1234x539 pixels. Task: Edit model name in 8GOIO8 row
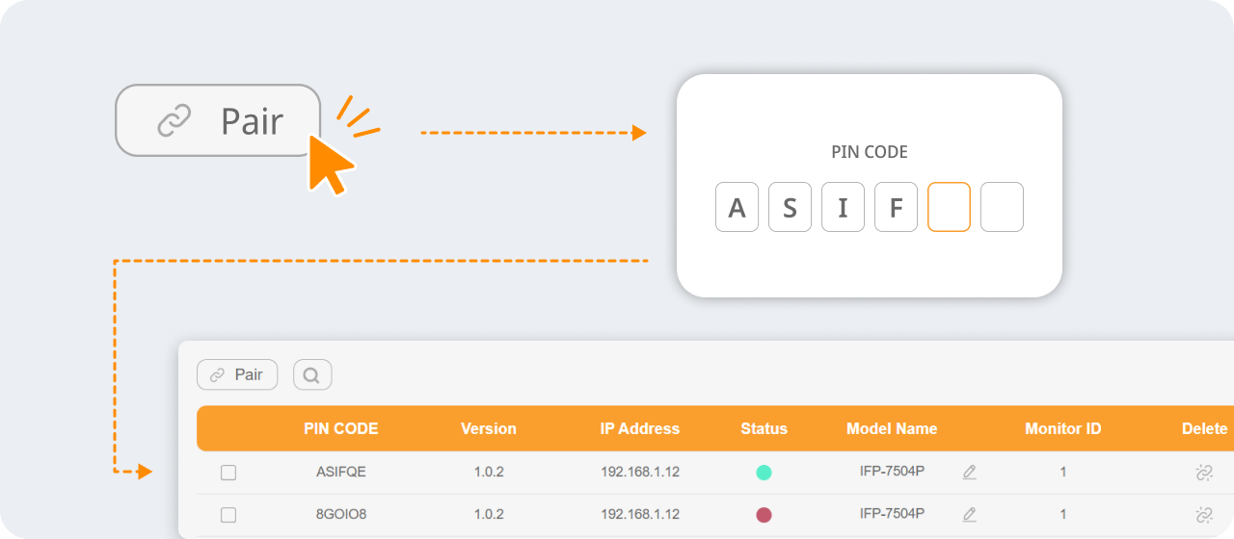tap(970, 515)
